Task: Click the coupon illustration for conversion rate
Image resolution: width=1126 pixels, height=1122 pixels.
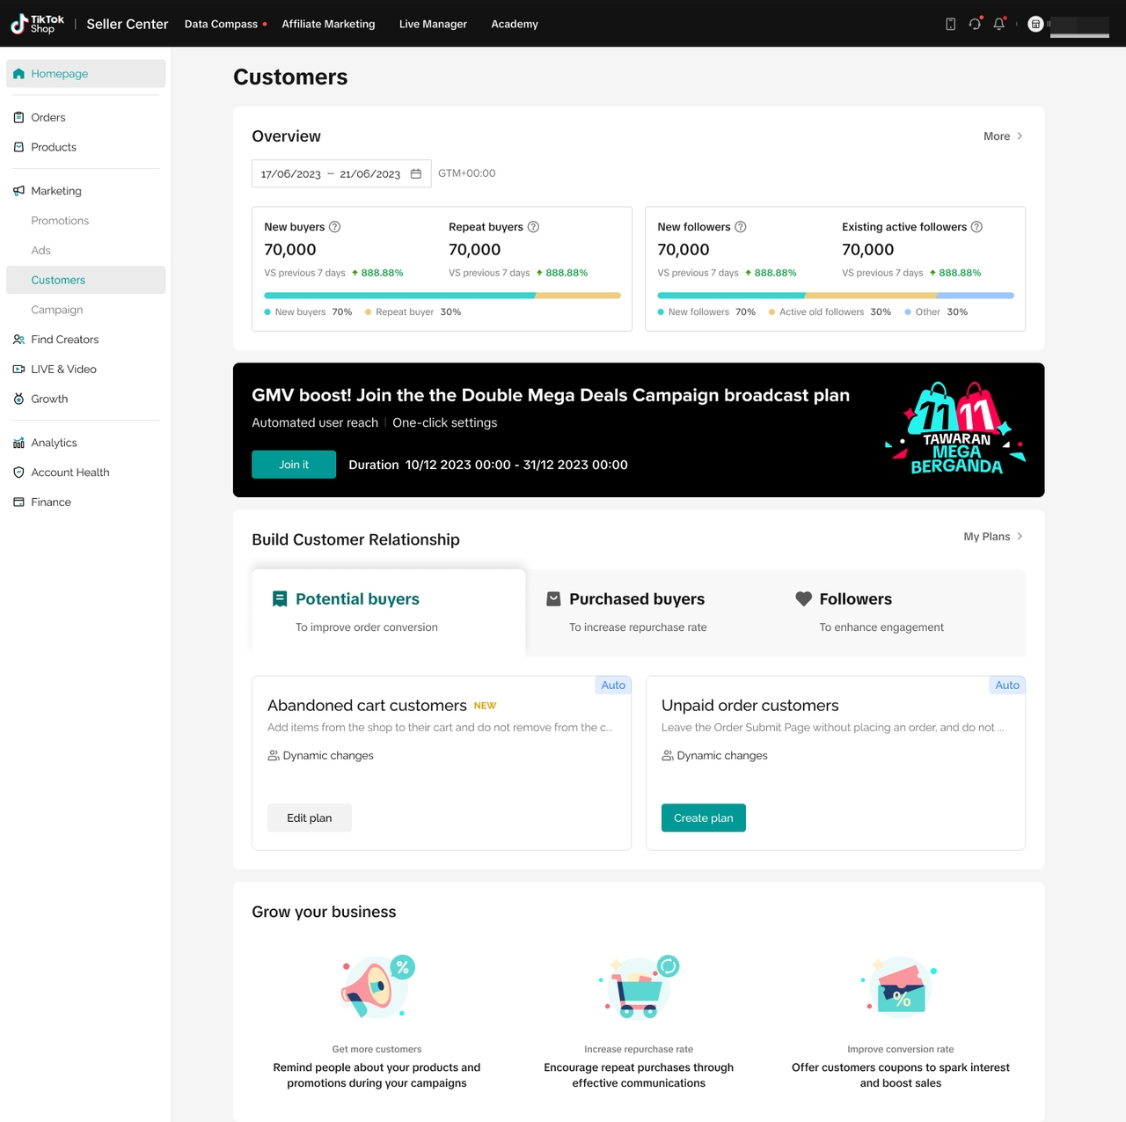Action: coord(900,987)
